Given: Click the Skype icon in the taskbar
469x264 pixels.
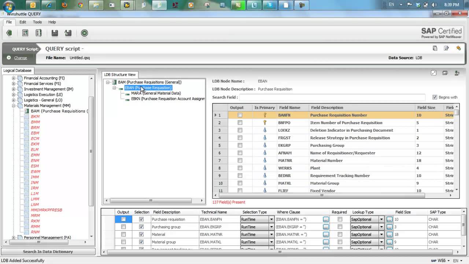Looking at the screenshot, I should pyautogui.click(x=270, y=5).
